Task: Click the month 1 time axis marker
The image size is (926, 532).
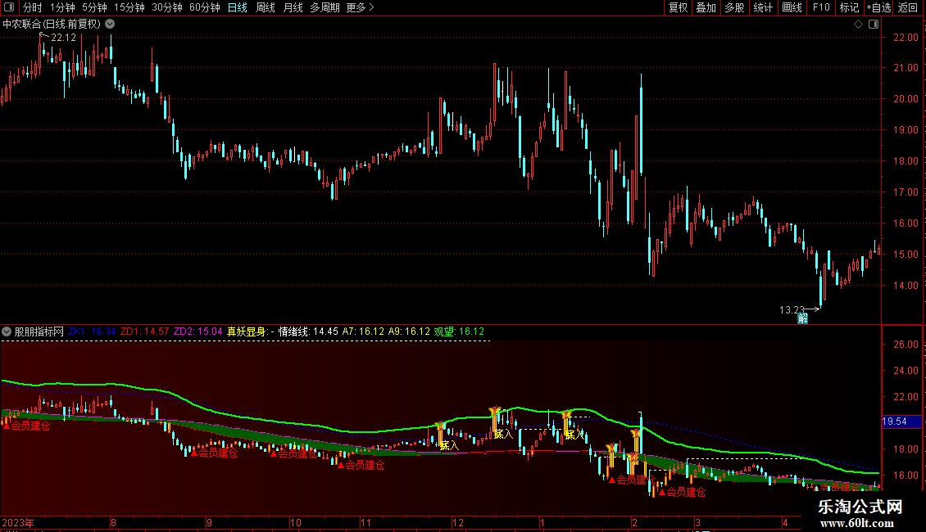Action: point(542,522)
